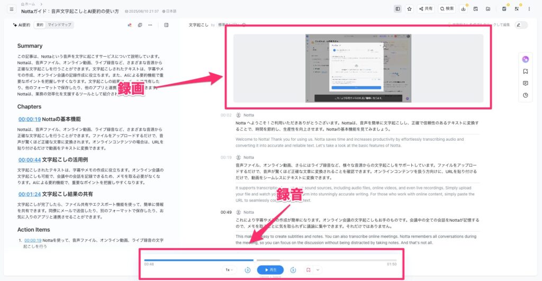Toggle the edit mode pencil switch

(521, 25)
